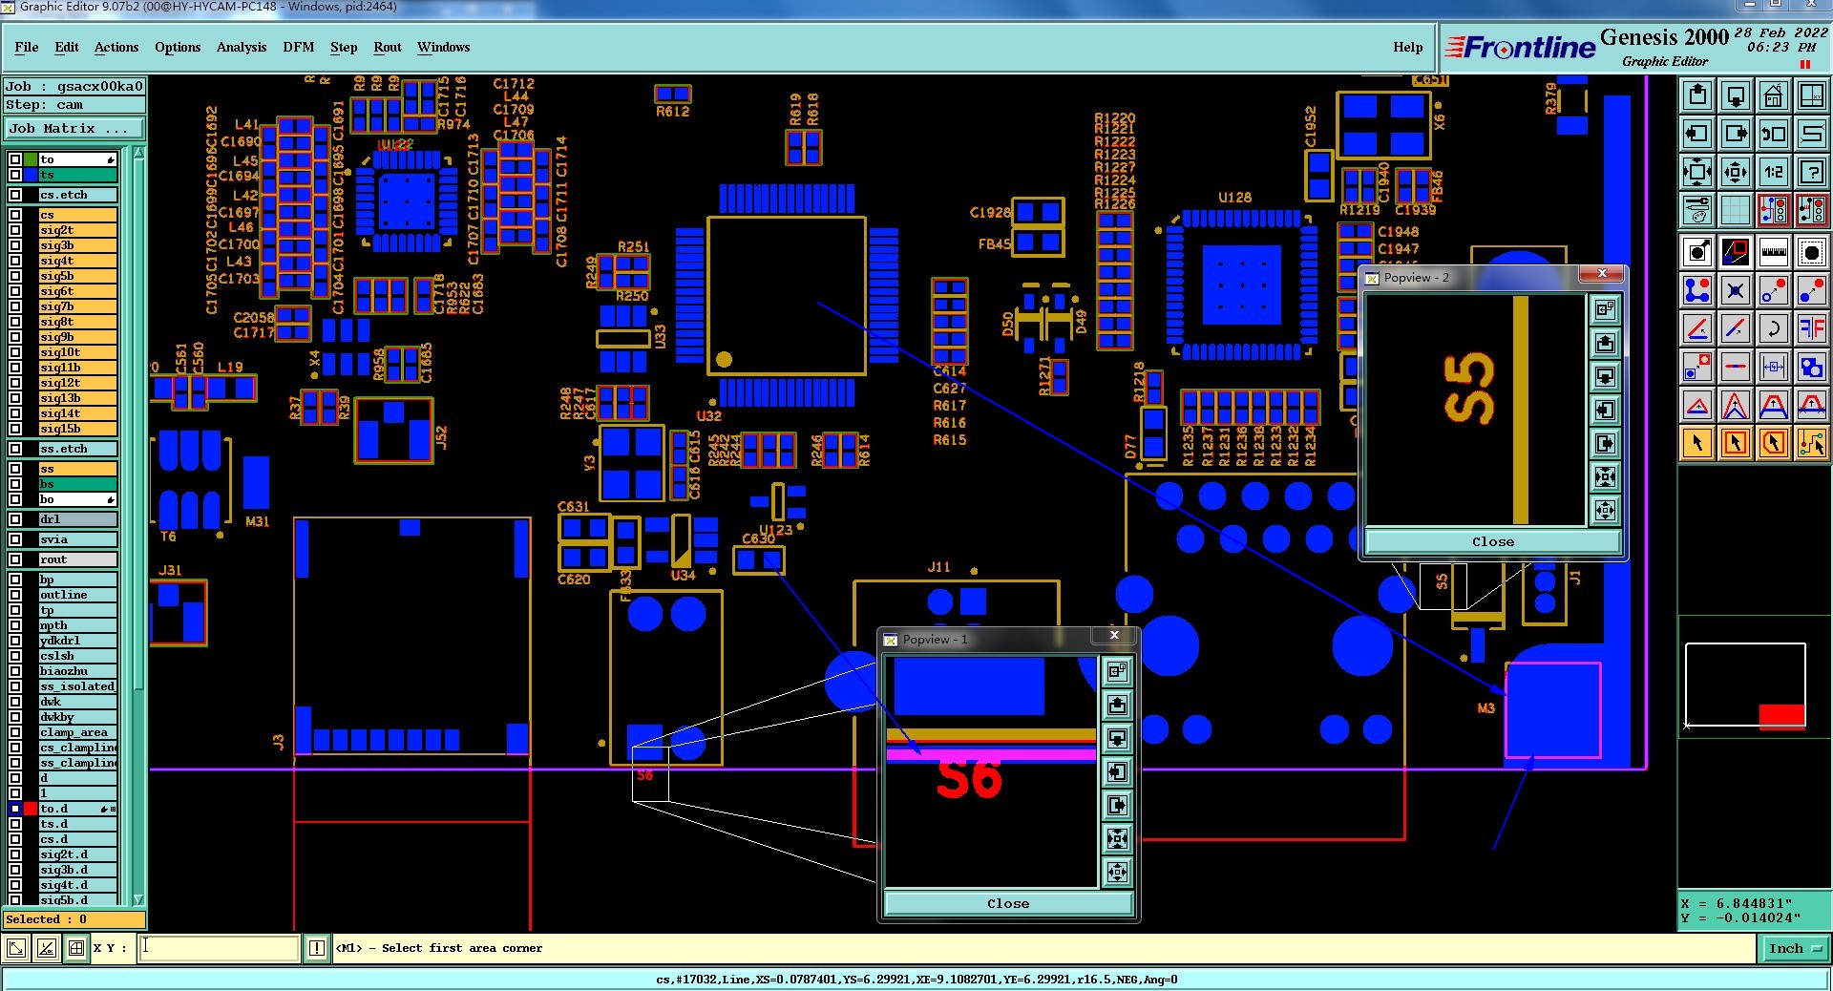Open the Inch units dropdown

[1794, 948]
